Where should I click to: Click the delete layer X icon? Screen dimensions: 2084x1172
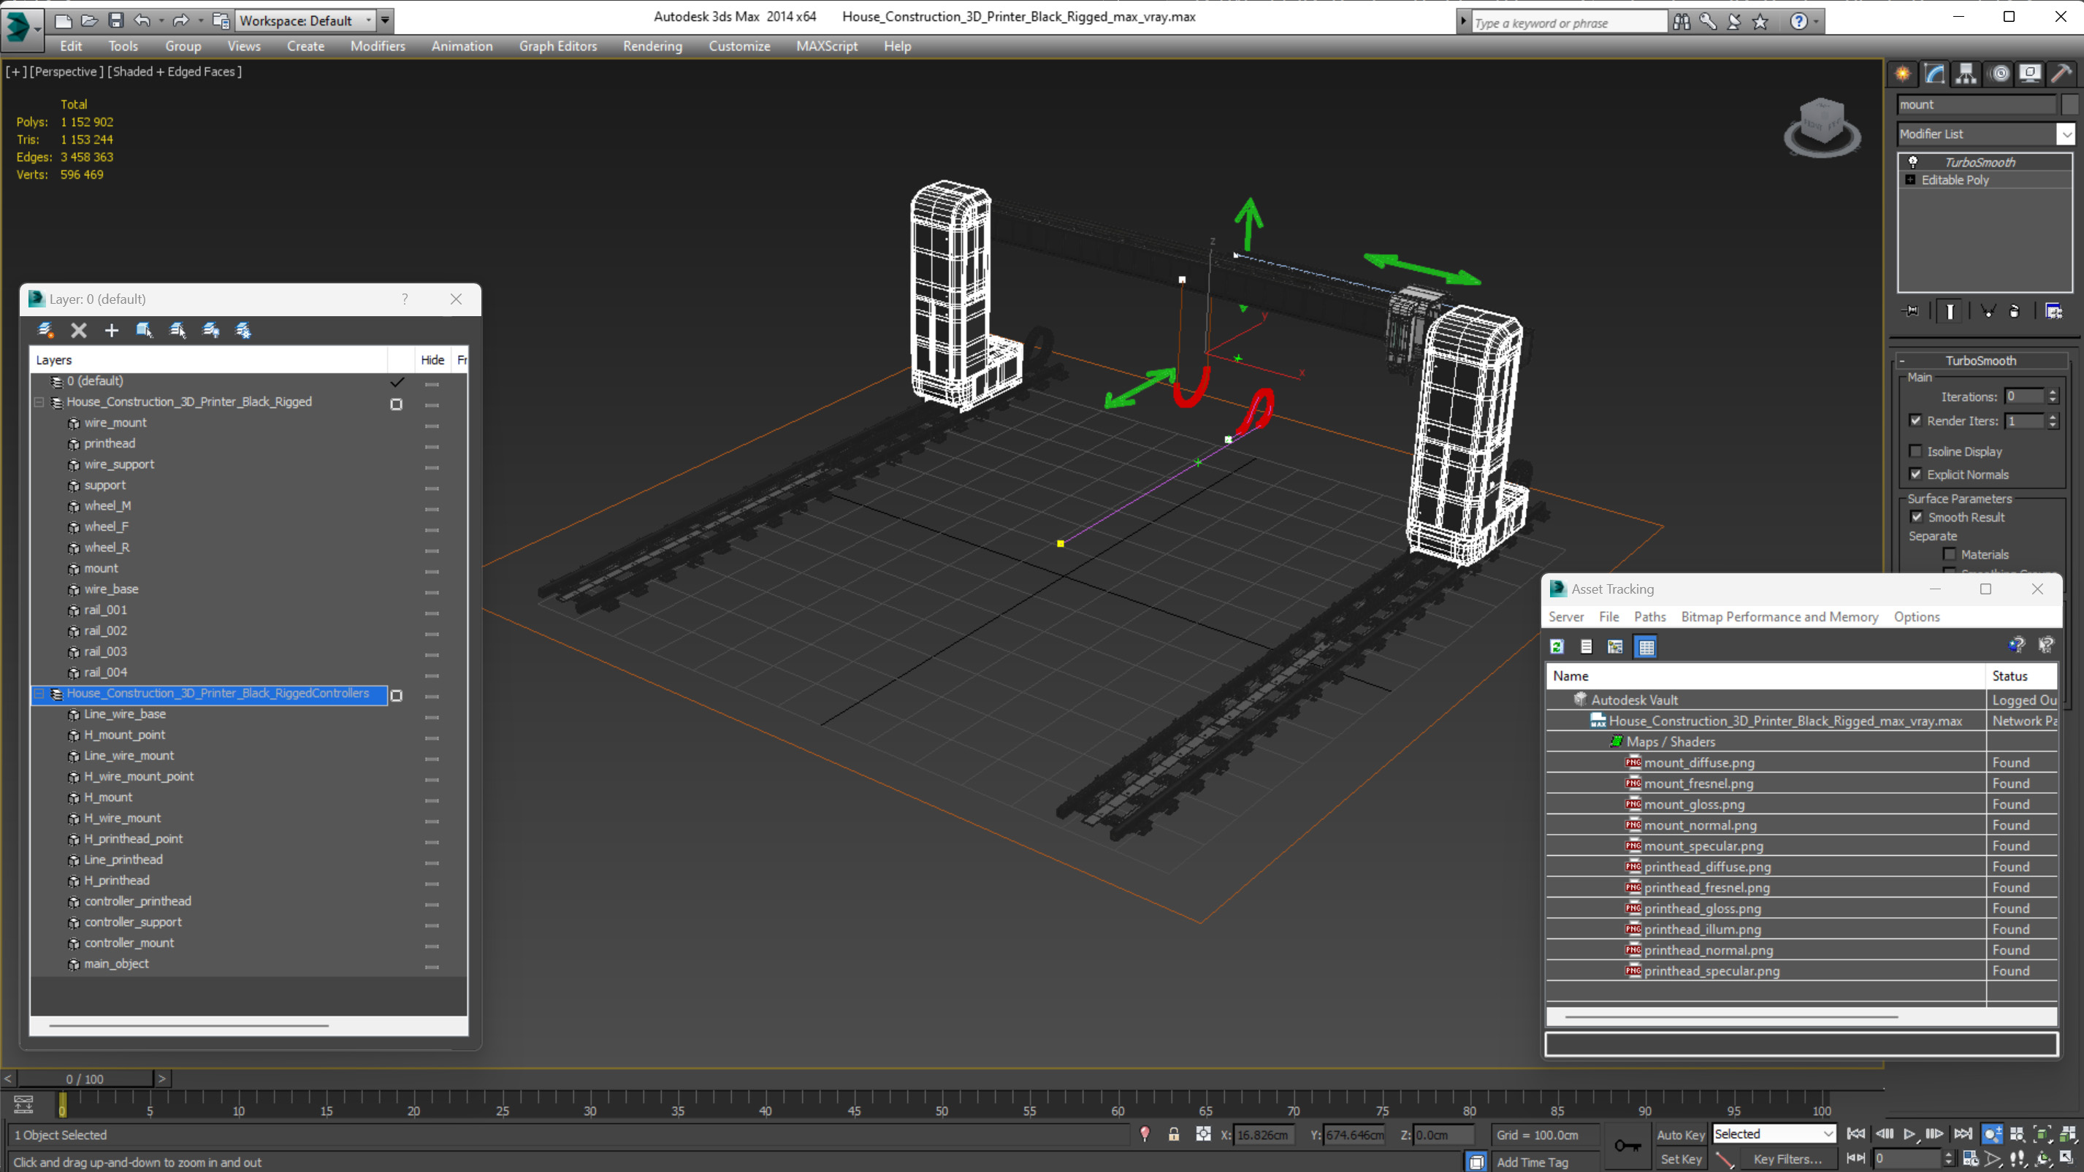(78, 330)
